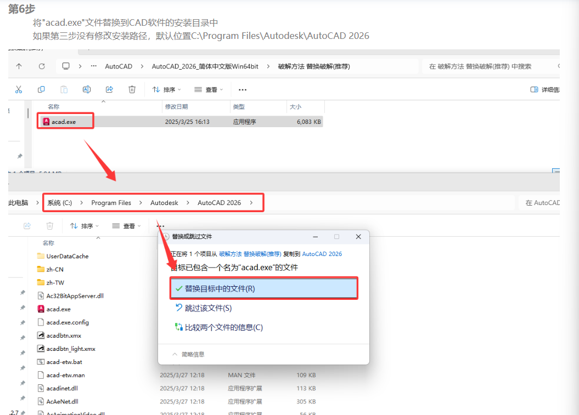Click the Copy icon in the toolbar
This screenshot has width=579, height=415.
(41, 89)
